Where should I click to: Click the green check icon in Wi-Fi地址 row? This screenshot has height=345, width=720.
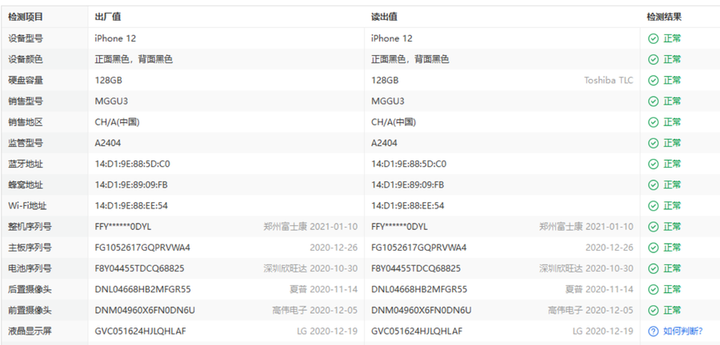click(x=653, y=206)
